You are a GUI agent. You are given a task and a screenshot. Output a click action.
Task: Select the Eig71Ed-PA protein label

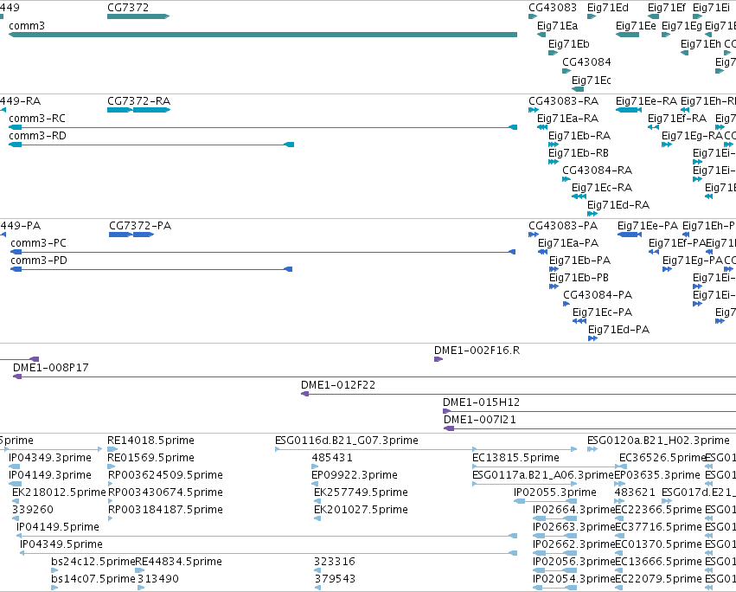point(618,330)
